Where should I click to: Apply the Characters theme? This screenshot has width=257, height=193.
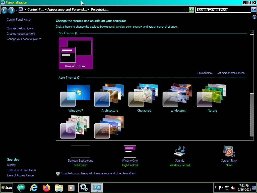point(144,98)
